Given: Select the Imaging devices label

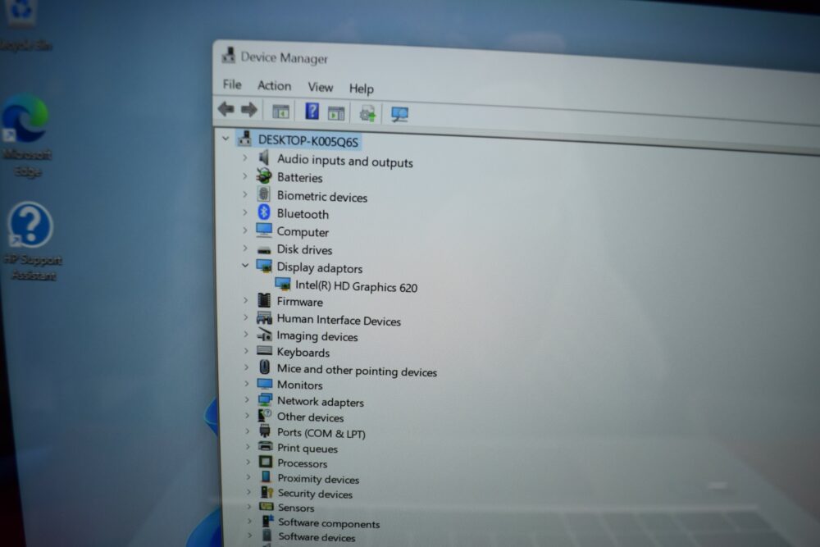Looking at the screenshot, I should pos(317,336).
